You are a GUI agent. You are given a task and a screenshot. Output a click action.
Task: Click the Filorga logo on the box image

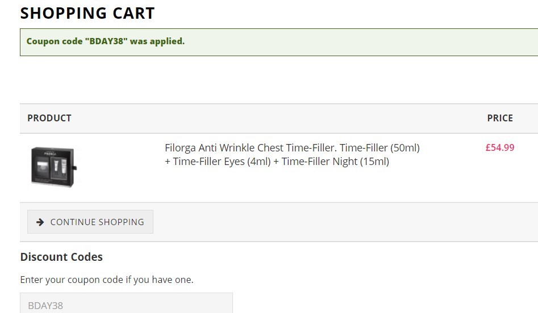50,154
